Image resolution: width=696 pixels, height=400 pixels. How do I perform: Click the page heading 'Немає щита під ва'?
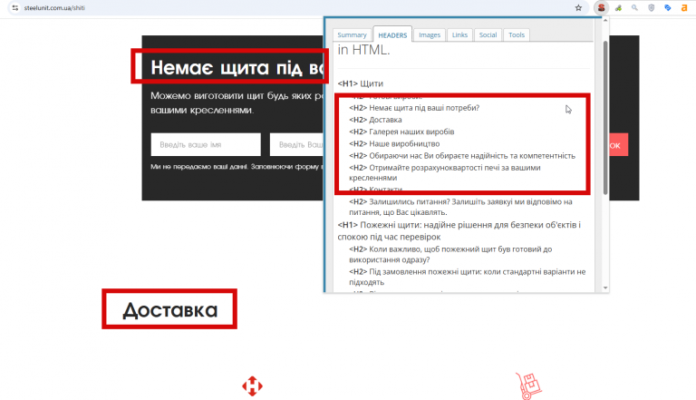click(x=237, y=67)
